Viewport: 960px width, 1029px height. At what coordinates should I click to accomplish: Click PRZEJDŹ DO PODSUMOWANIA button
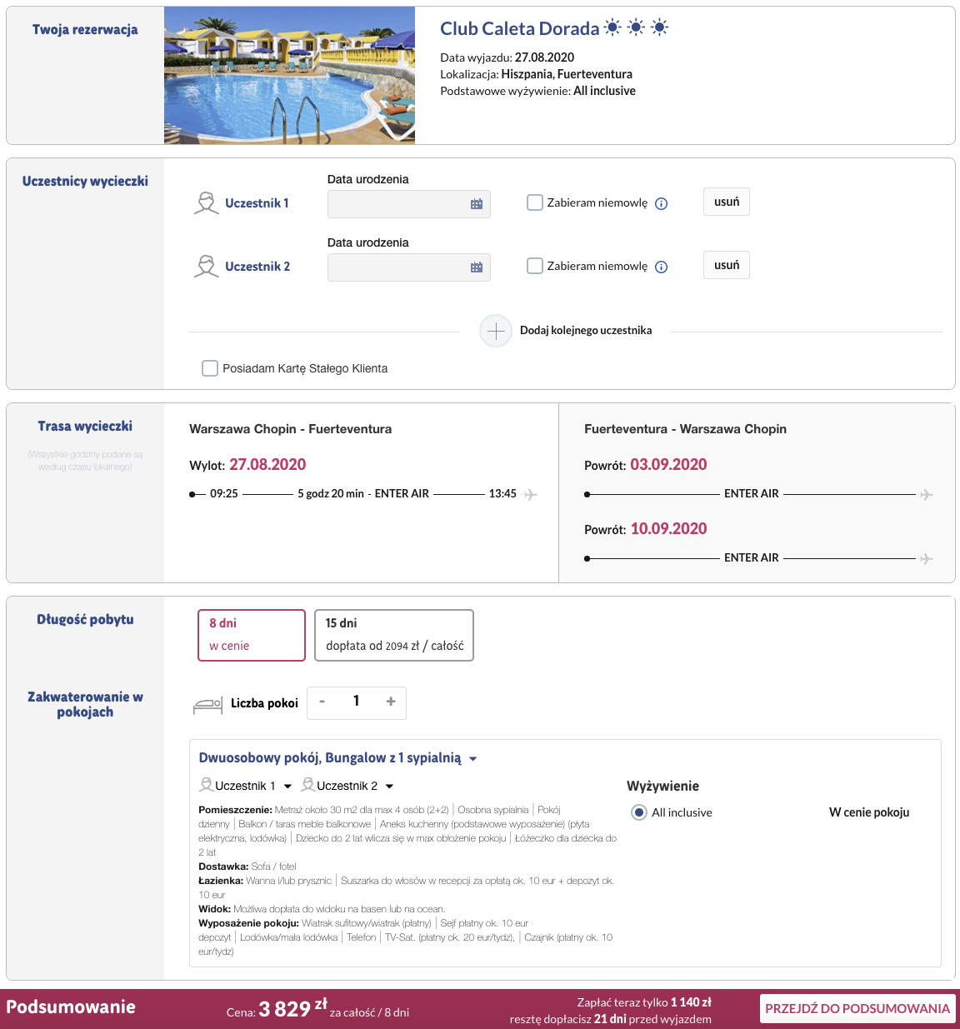click(857, 1008)
